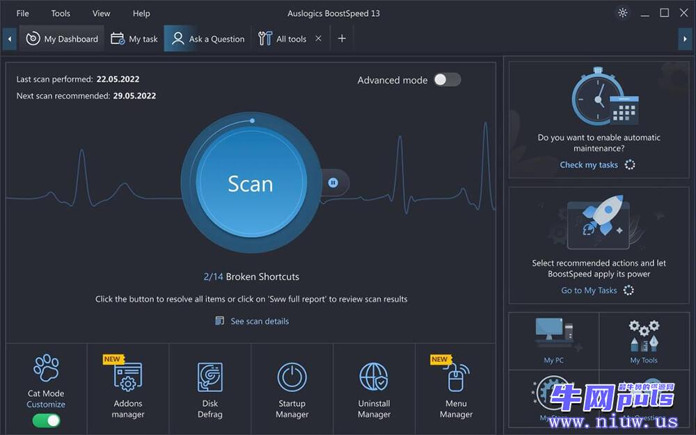696x435 pixels.
Task: Start the big round Scan button
Action: 251,183
